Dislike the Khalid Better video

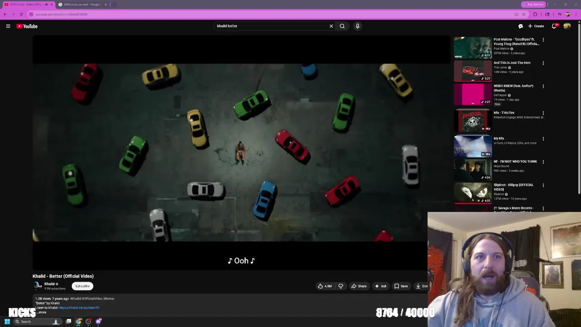341,286
